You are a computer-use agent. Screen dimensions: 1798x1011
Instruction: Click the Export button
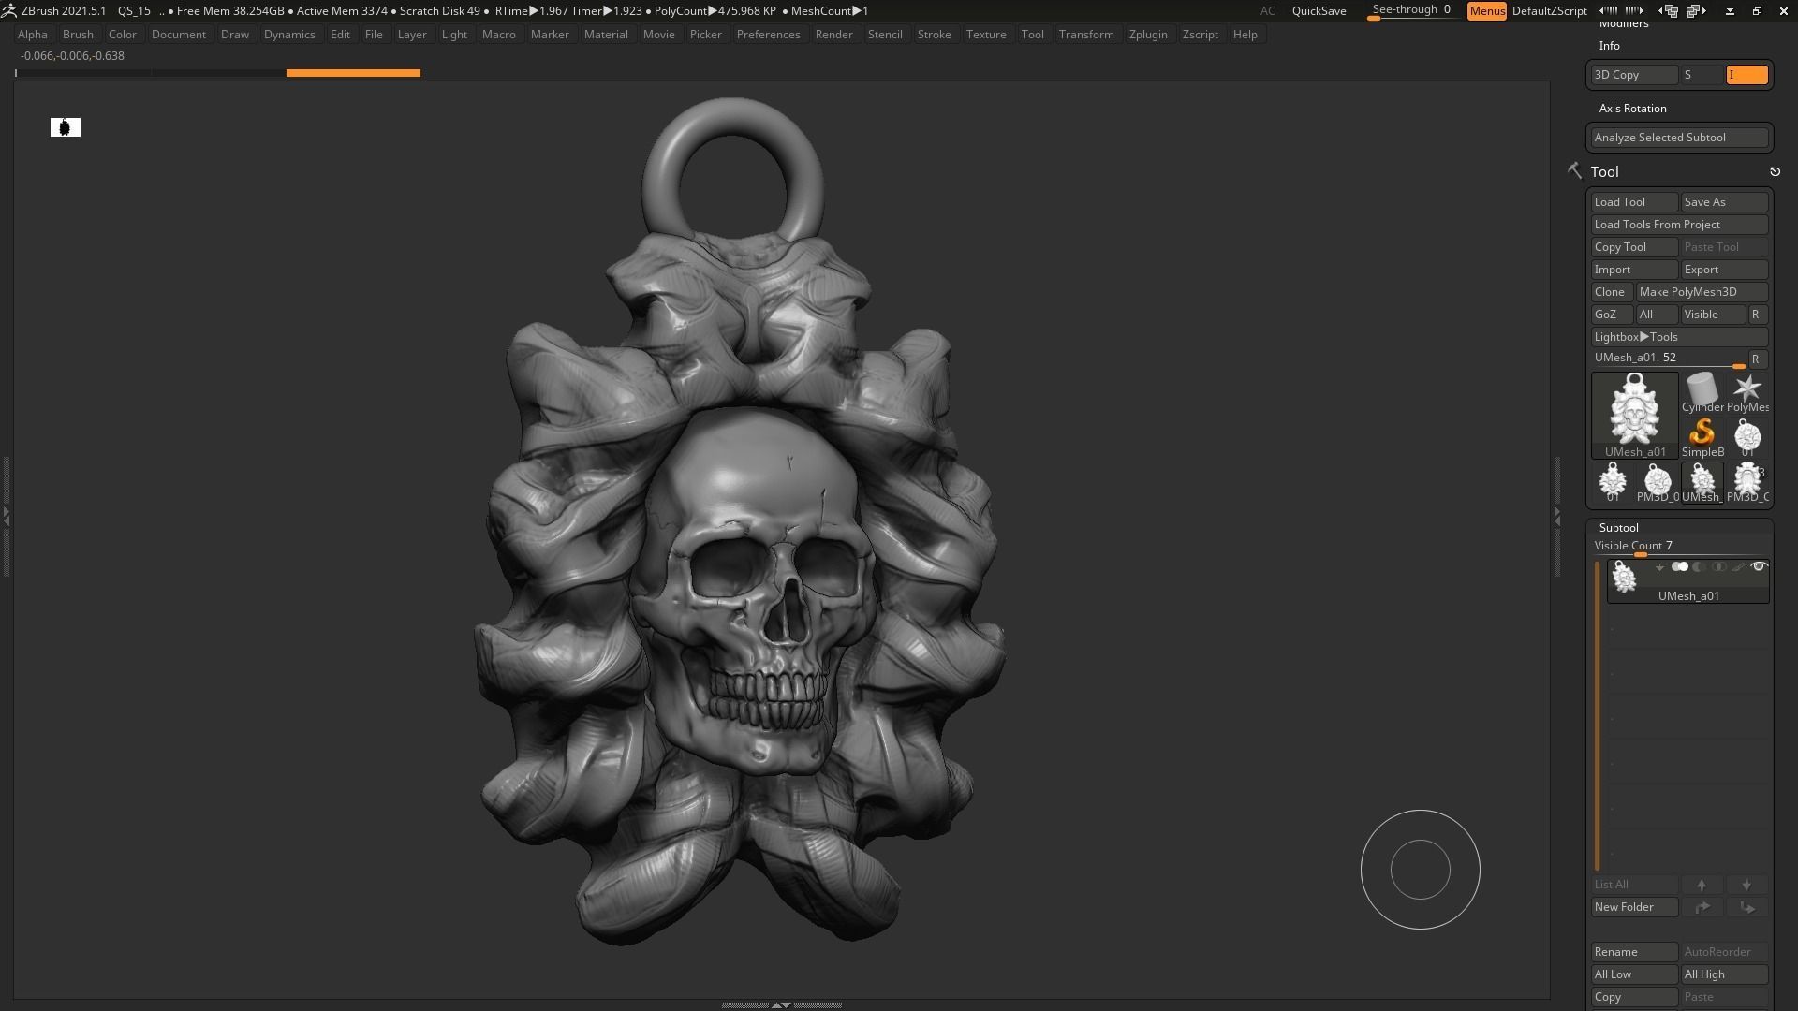(x=1724, y=270)
